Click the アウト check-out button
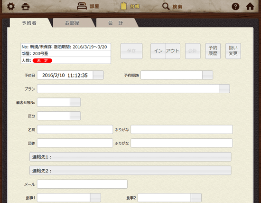The height and width of the screenshot is (203, 261). point(173,51)
